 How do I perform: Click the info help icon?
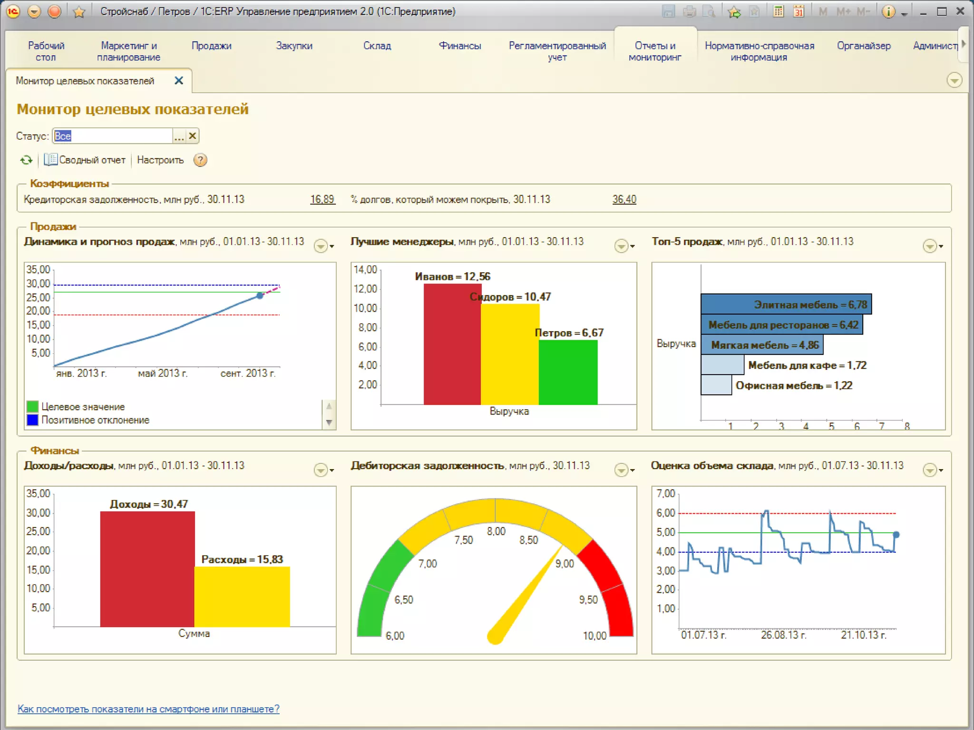pos(888,11)
